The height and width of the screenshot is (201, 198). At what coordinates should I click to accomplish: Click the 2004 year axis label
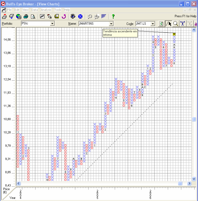click(20, 194)
